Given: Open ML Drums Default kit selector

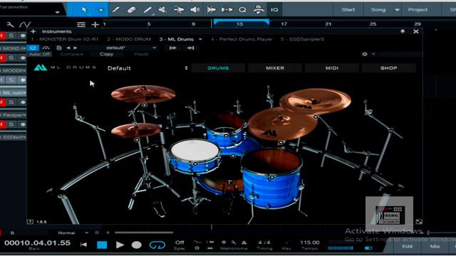Looking at the screenshot, I should tap(147, 68).
